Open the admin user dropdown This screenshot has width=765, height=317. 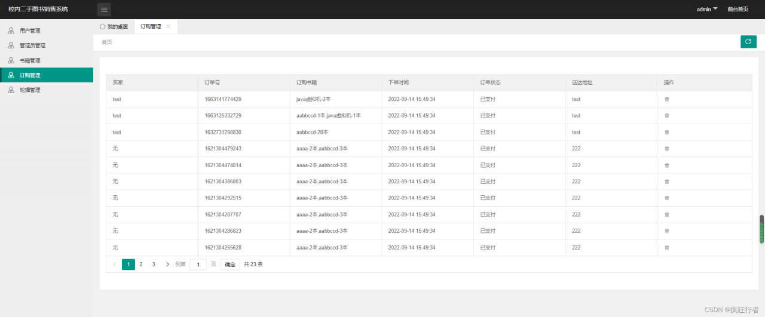(x=707, y=9)
